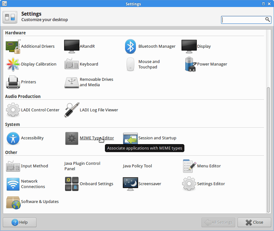
Task: Click the Display Calibration label
Action: [x=39, y=64]
